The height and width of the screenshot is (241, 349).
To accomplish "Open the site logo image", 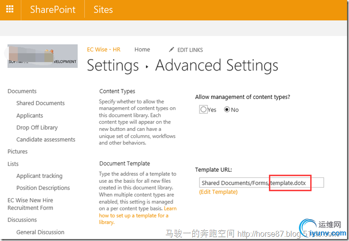I will [43, 56].
